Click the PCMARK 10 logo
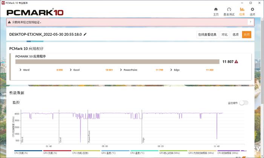This screenshot has width=264, height=158. (x=35, y=12)
